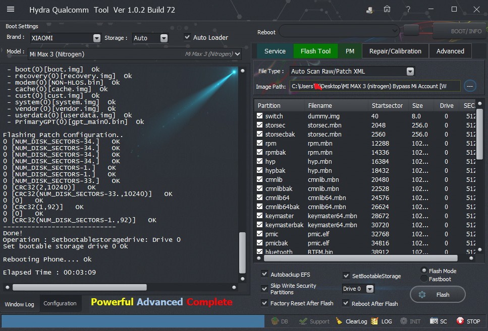
Task: Click the Drive column header
Action: coord(447,105)
